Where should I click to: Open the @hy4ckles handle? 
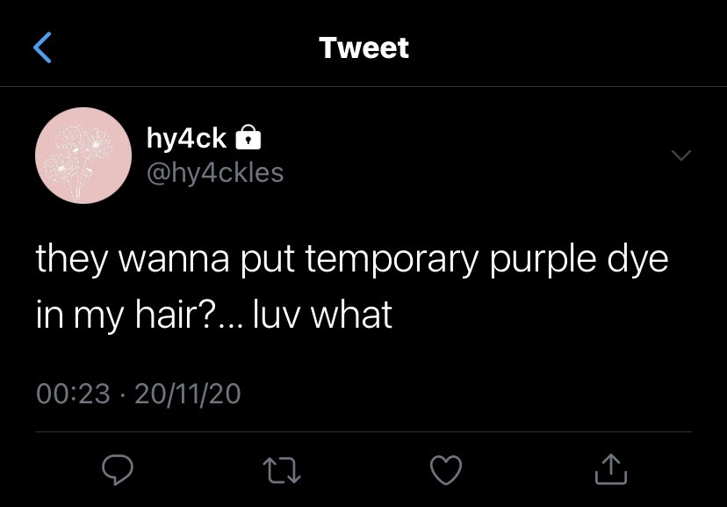tap(215, 173)
